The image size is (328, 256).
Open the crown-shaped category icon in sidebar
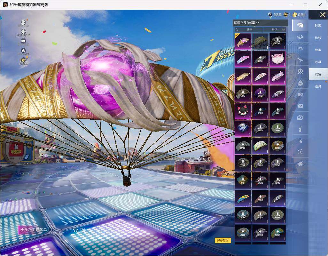[300, 37]
